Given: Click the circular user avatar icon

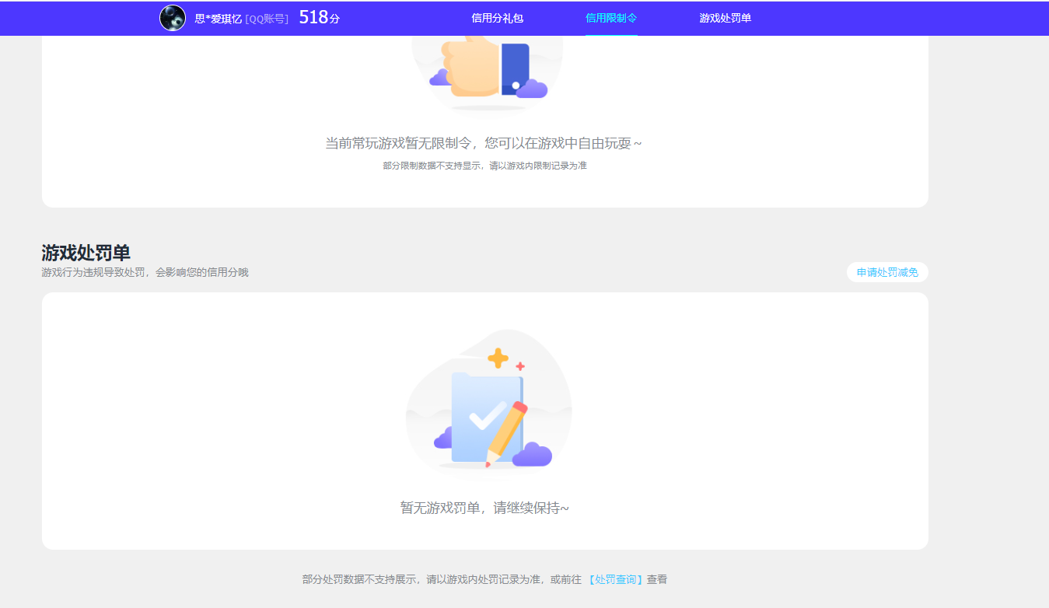Looking at the screenshot, I should (173, 17).
